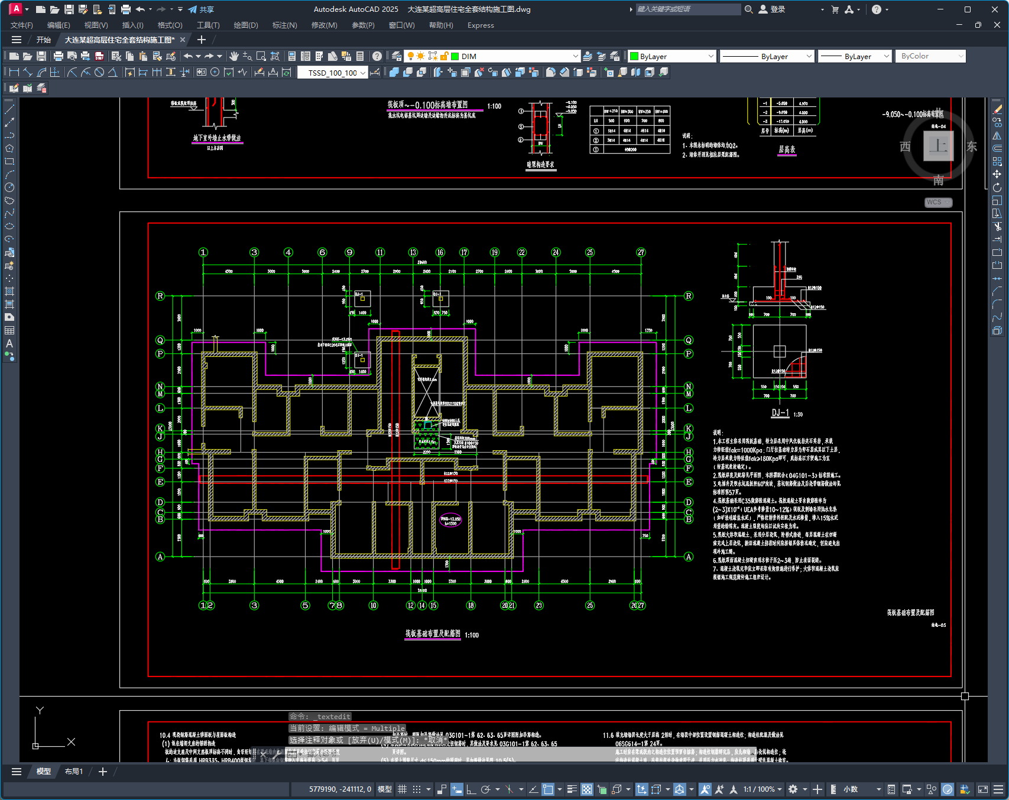Click the Erase tool in modify toolbar
The width and height of the screenshot is (1009, 800).
(997, 109)
